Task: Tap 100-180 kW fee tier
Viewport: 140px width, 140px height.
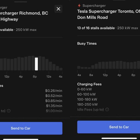Action: click(87, 99)
